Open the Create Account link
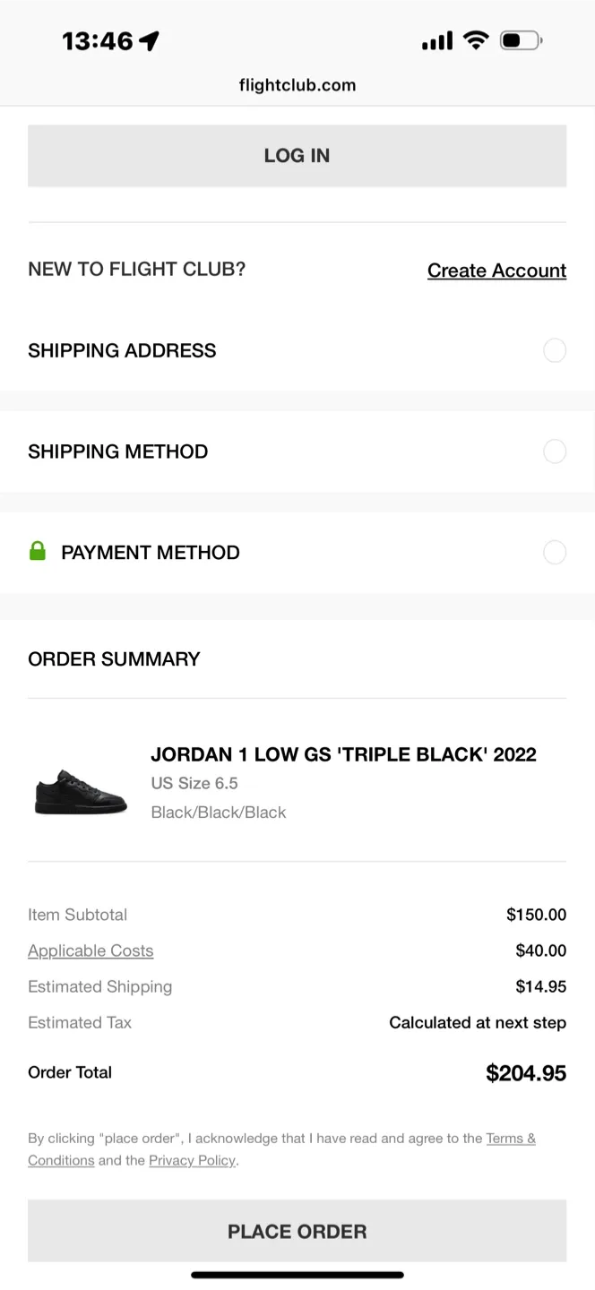595x1290 pixels. (x=496, y=270)
